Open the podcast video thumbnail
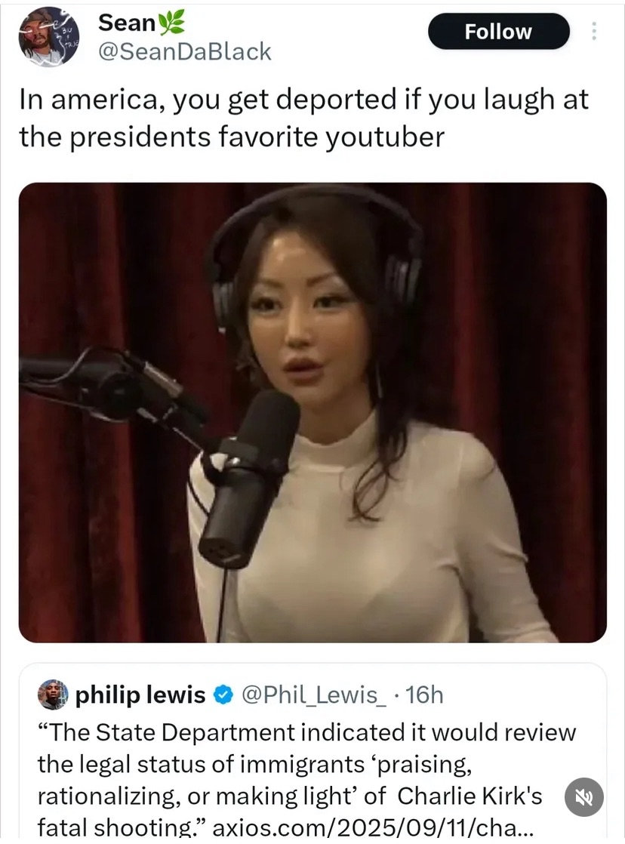This screenshot has height=844, width=625. click(312, 412)
